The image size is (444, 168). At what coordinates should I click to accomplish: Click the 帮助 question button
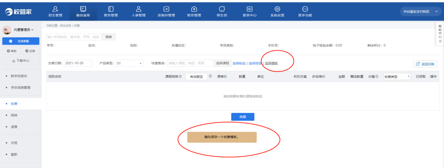12,51
